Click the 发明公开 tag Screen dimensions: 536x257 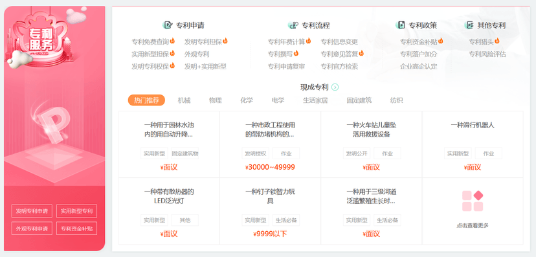tap(357, 153)
